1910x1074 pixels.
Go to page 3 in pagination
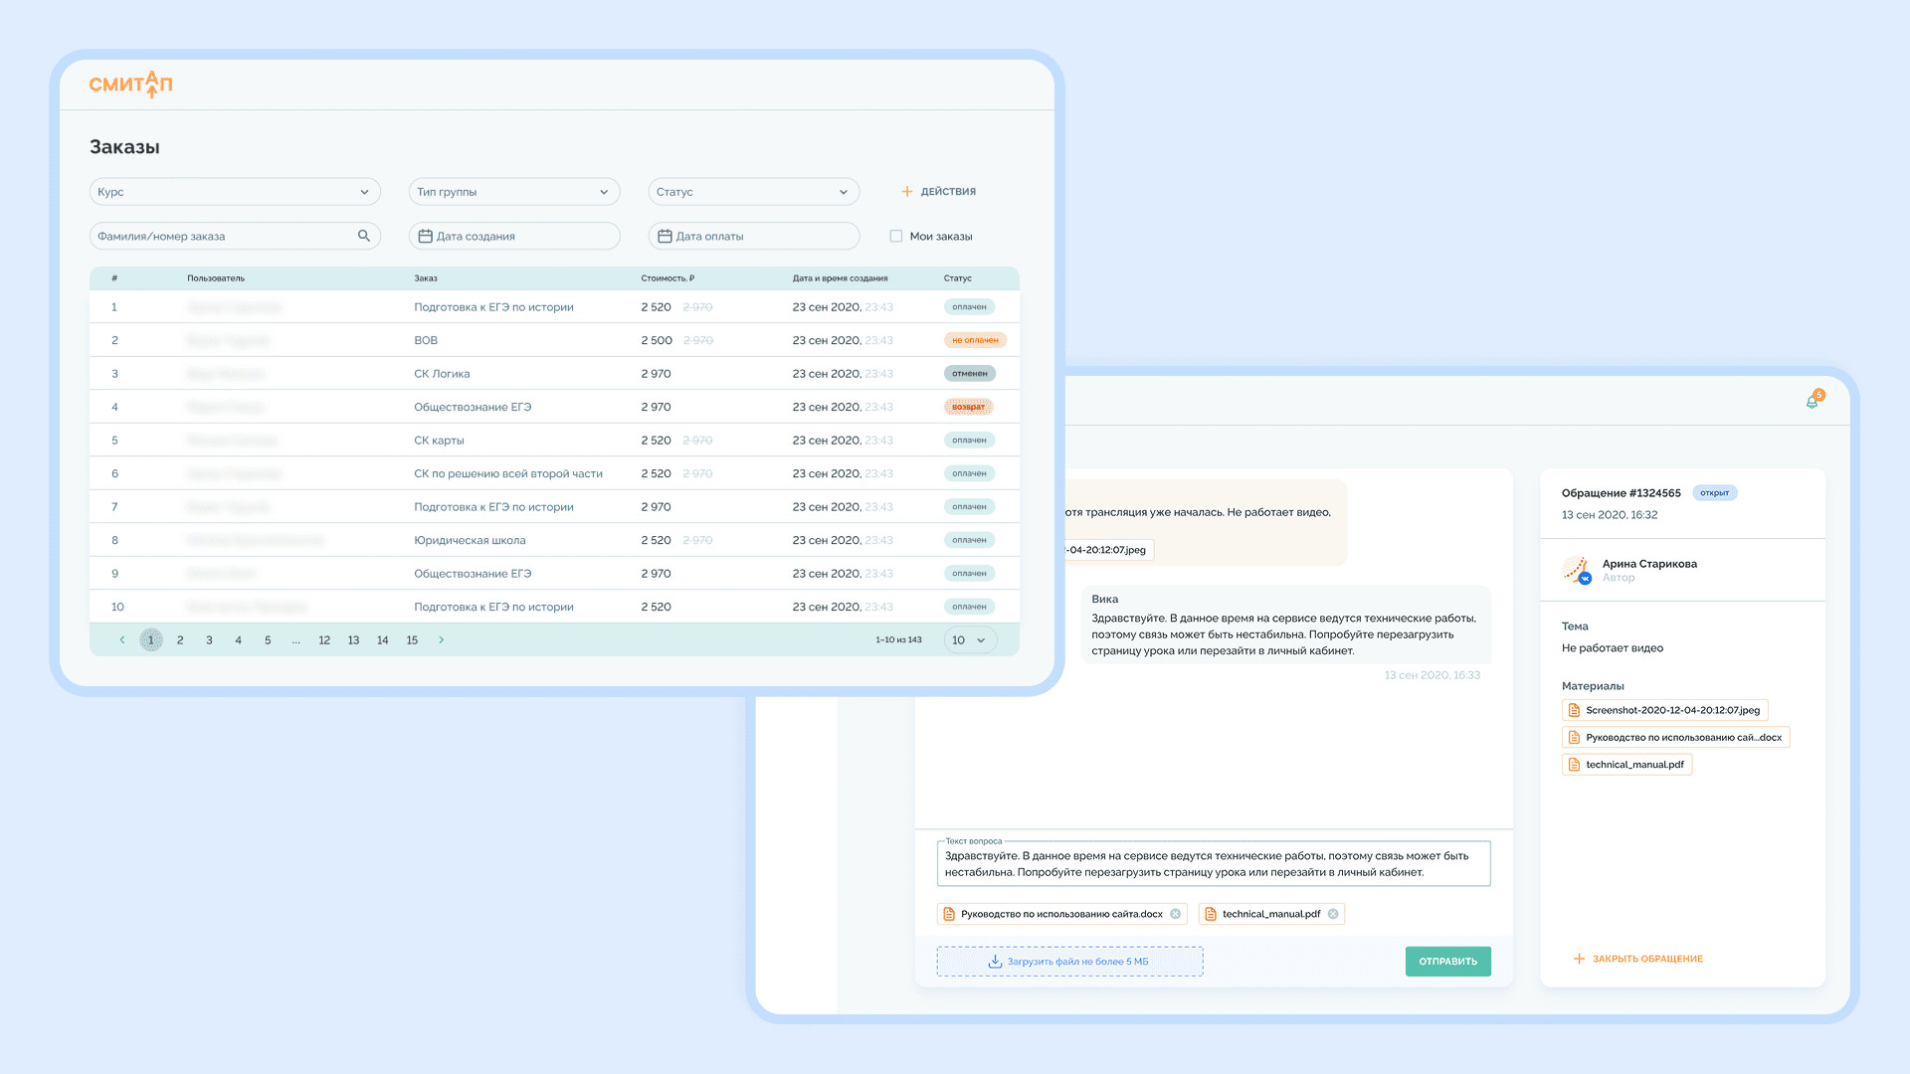209,640
